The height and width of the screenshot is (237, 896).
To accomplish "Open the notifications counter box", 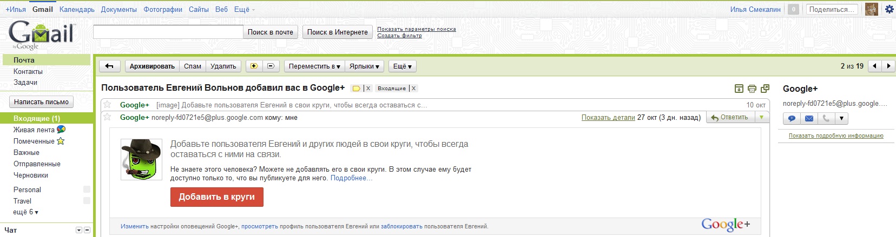I will pyautogui.click(x=793, y=9).
